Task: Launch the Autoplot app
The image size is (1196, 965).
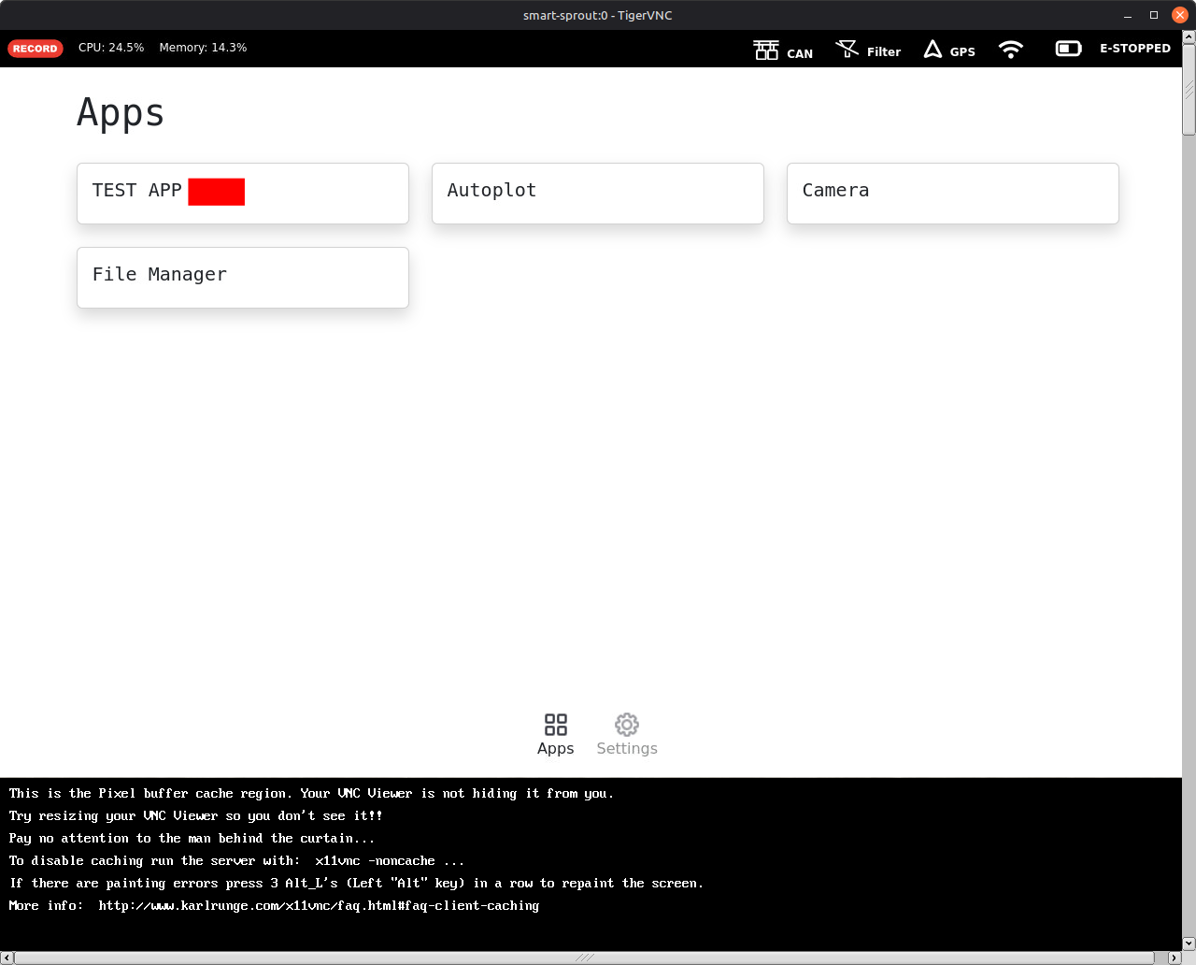Action: coord(597,194)
